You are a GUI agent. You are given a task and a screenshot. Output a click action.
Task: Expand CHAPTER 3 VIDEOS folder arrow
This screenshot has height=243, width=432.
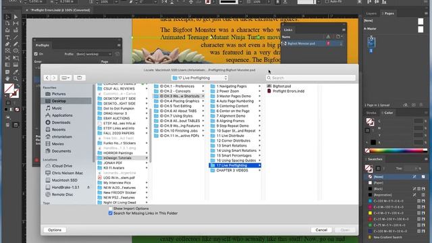[259, 171]
